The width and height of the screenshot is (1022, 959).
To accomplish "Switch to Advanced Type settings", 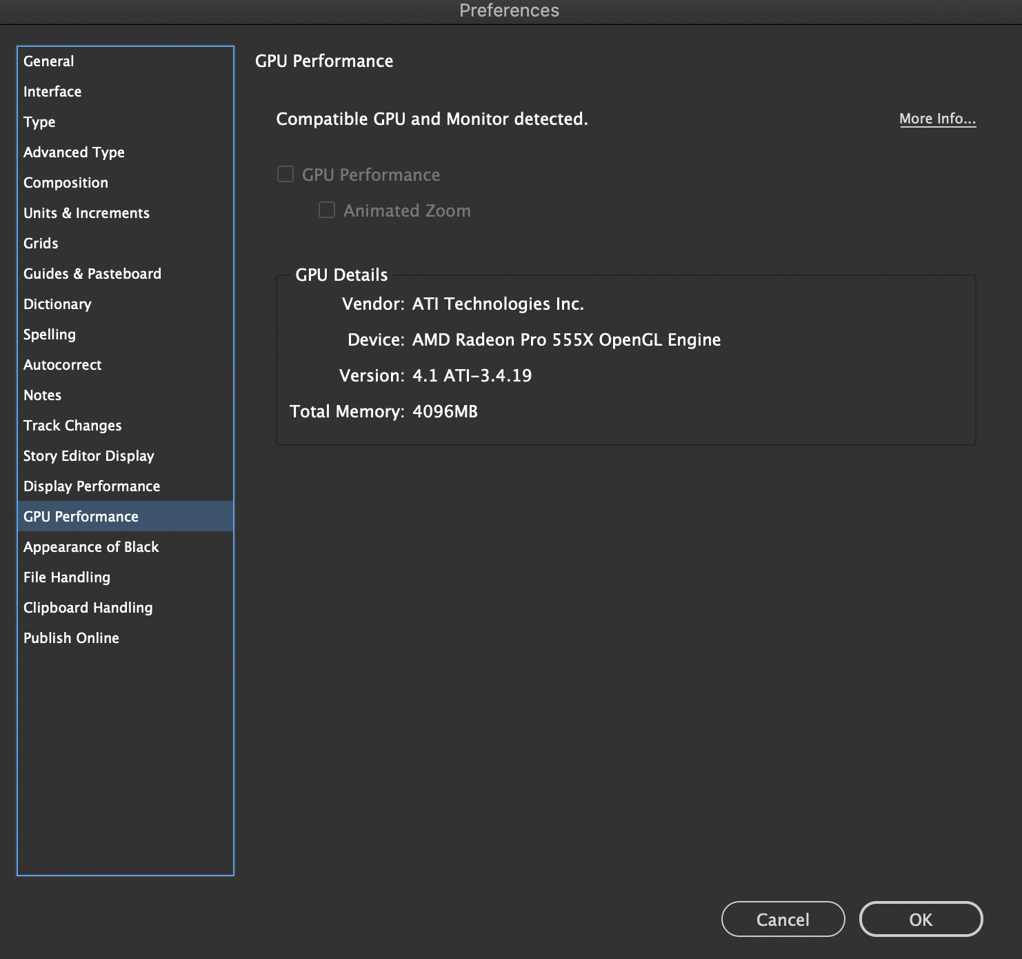I will pyautogui.click(x=74, y=152).
